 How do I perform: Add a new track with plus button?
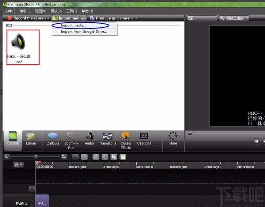click(32, 189)
